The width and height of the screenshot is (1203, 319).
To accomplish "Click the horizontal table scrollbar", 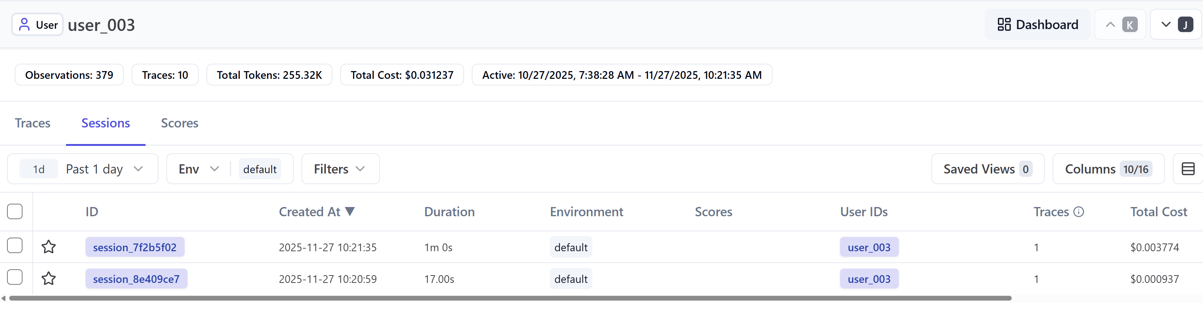I will click(x=509, y=298).
